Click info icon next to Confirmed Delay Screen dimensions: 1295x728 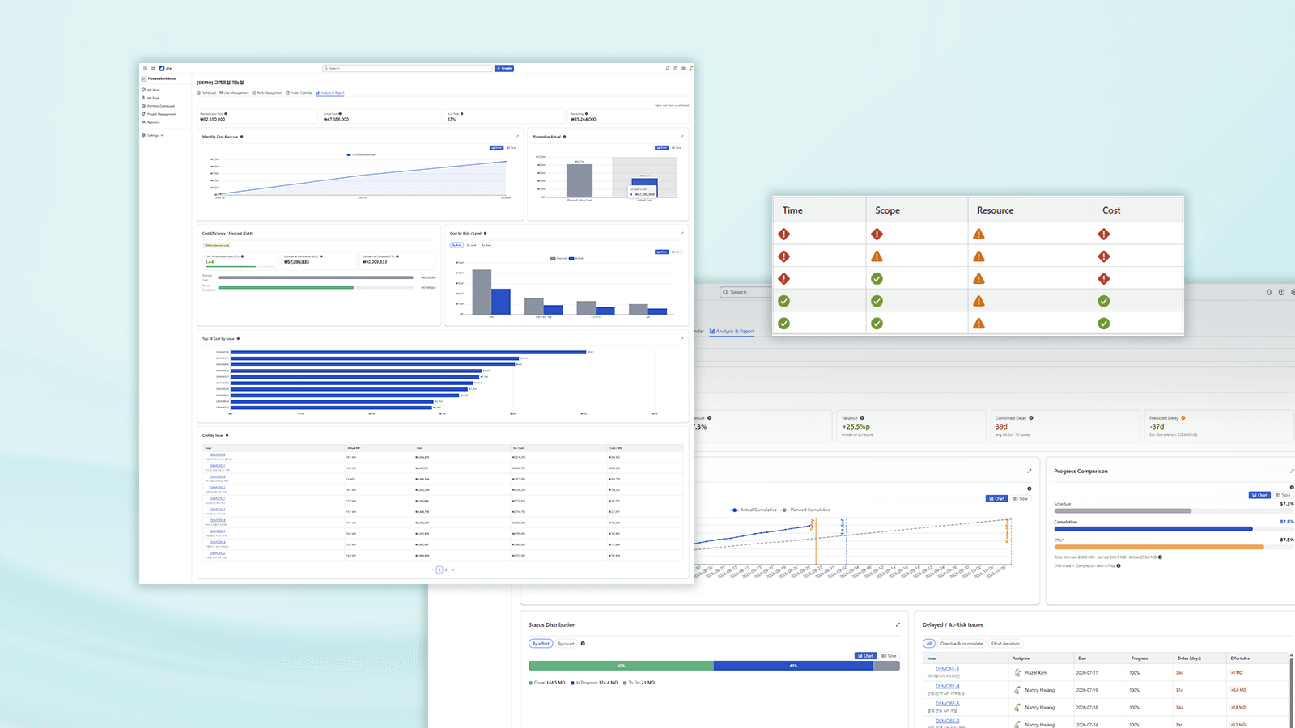tap(1031, 418)
